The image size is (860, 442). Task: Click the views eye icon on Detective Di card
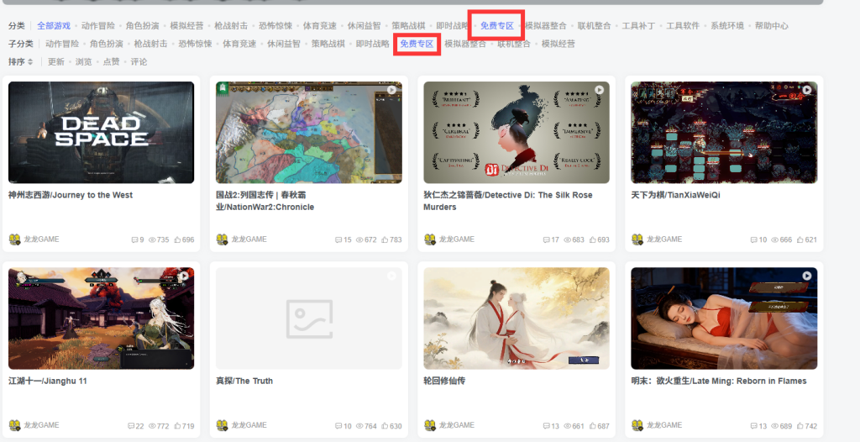click(x=568, y=240)
